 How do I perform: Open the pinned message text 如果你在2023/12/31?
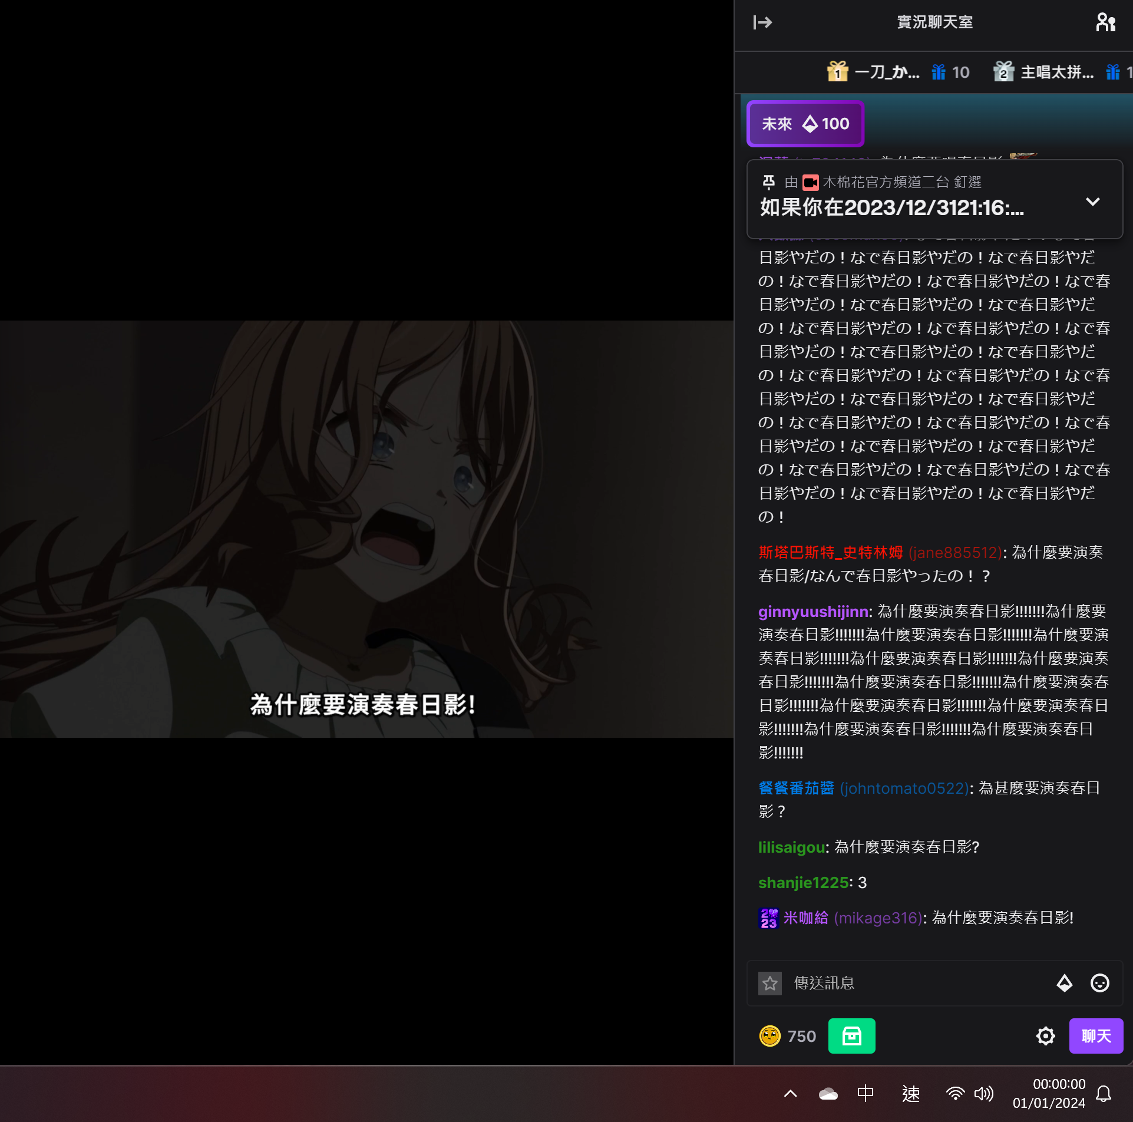(892, 207)
